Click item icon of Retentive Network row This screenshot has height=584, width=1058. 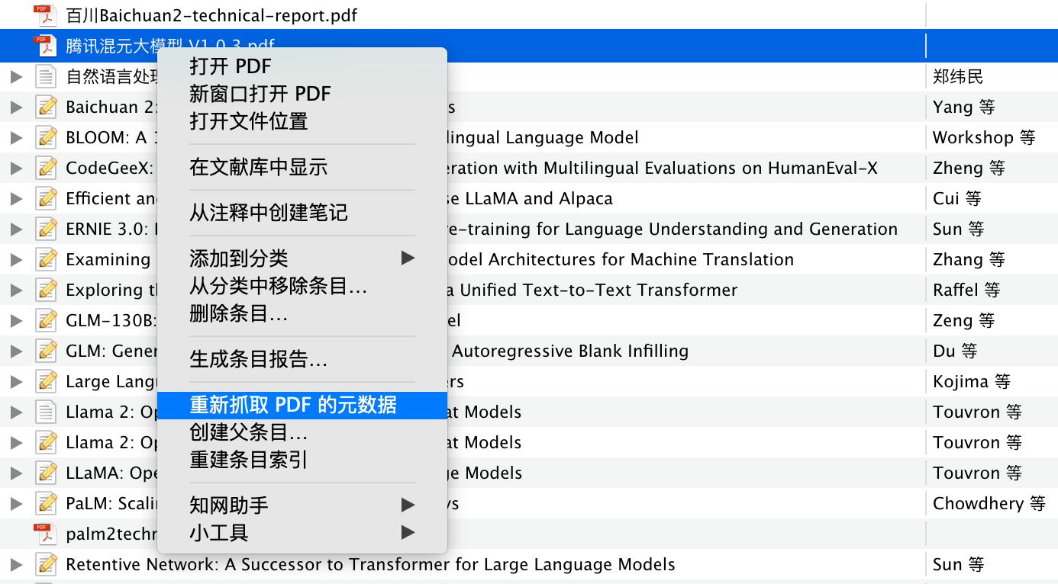(x=47, y=564)
